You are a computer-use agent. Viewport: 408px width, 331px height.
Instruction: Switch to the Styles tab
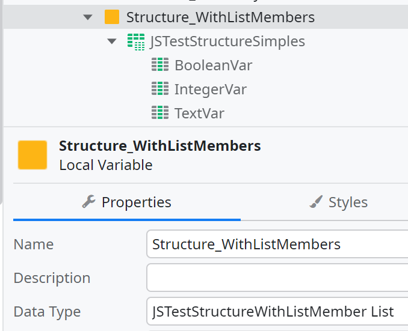pos(339,202)
